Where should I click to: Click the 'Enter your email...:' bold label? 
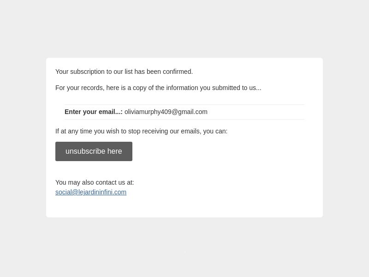94,112
